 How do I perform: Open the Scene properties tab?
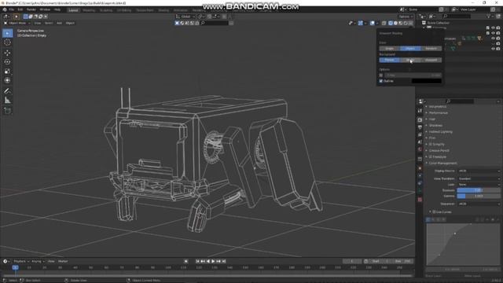[420, 142]
